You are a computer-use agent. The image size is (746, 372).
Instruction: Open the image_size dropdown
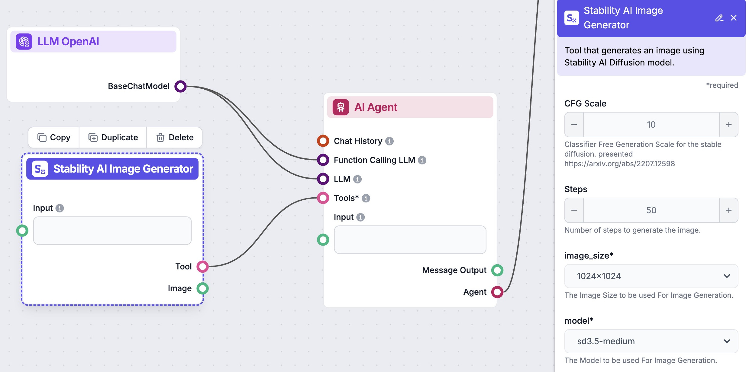click(x=651, y=276)
